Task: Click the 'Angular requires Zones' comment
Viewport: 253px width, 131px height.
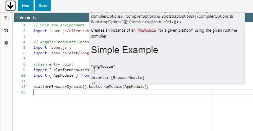Action: (x=61, y=42)
